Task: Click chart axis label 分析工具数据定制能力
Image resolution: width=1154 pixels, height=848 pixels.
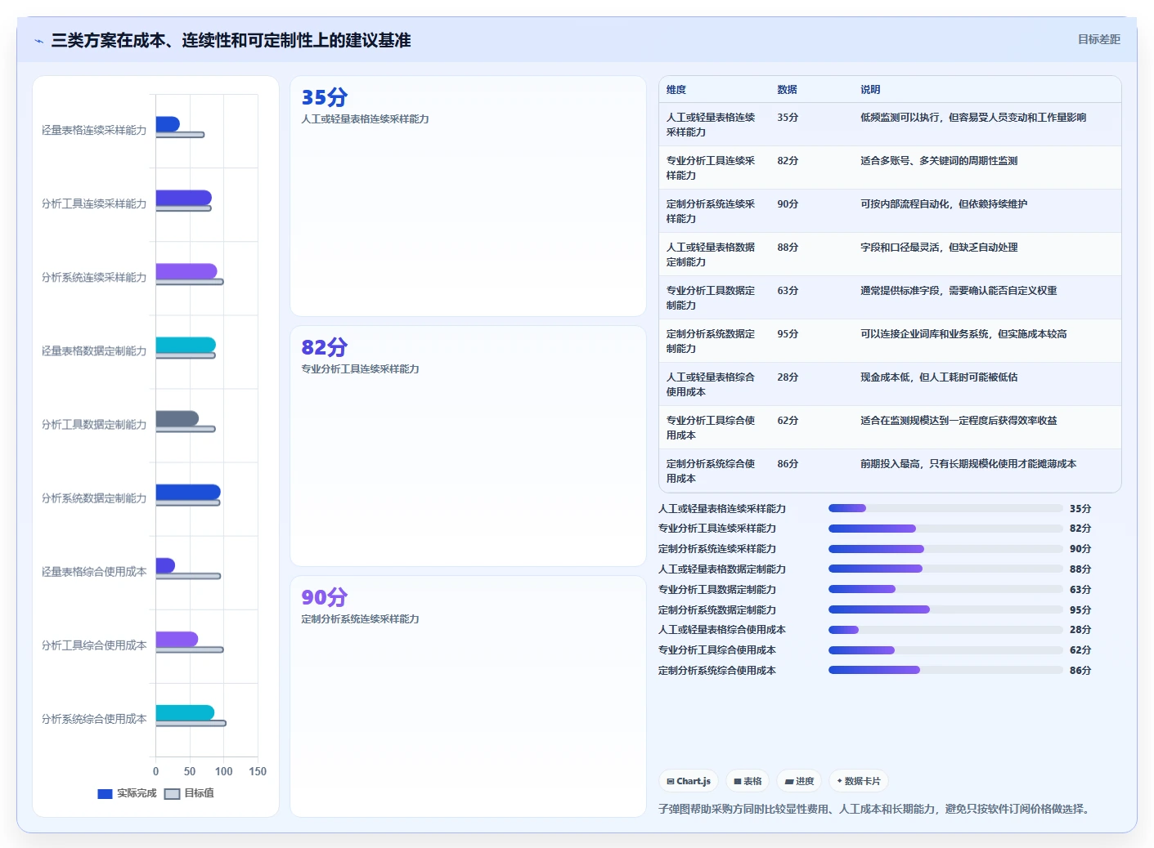Action: [x=94, y=425]
